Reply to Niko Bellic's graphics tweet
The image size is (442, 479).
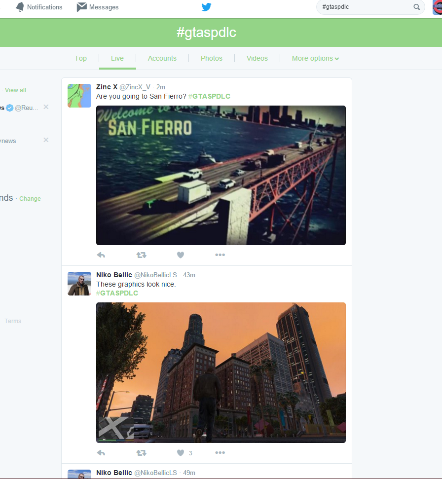101,453
